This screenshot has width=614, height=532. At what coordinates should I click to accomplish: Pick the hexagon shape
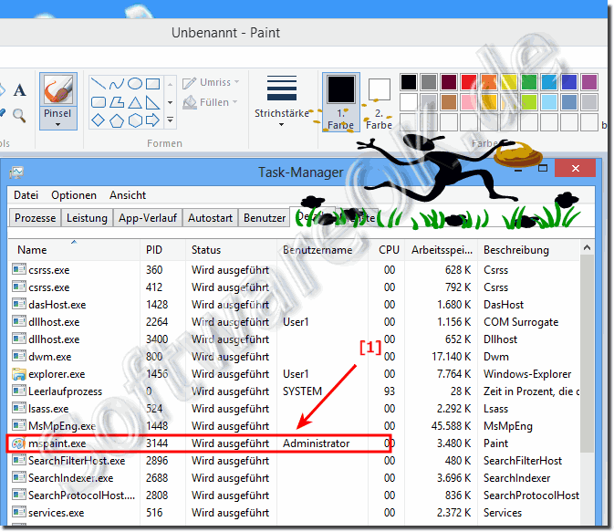135,120
